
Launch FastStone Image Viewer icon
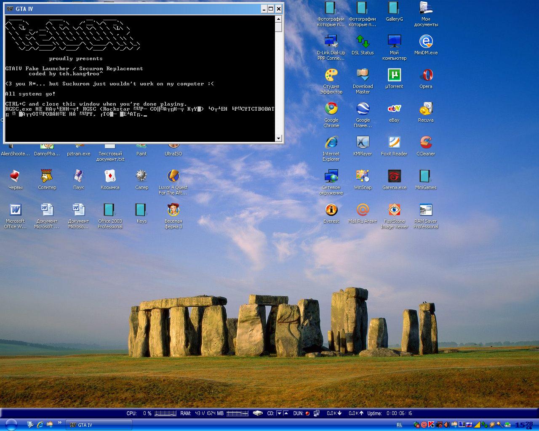click(x=394, y=216)
